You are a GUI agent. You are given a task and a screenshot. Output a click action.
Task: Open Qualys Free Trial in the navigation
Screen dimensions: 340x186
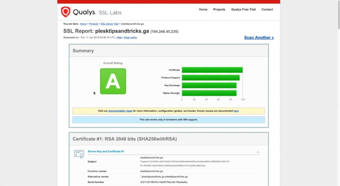coord(243,9)
